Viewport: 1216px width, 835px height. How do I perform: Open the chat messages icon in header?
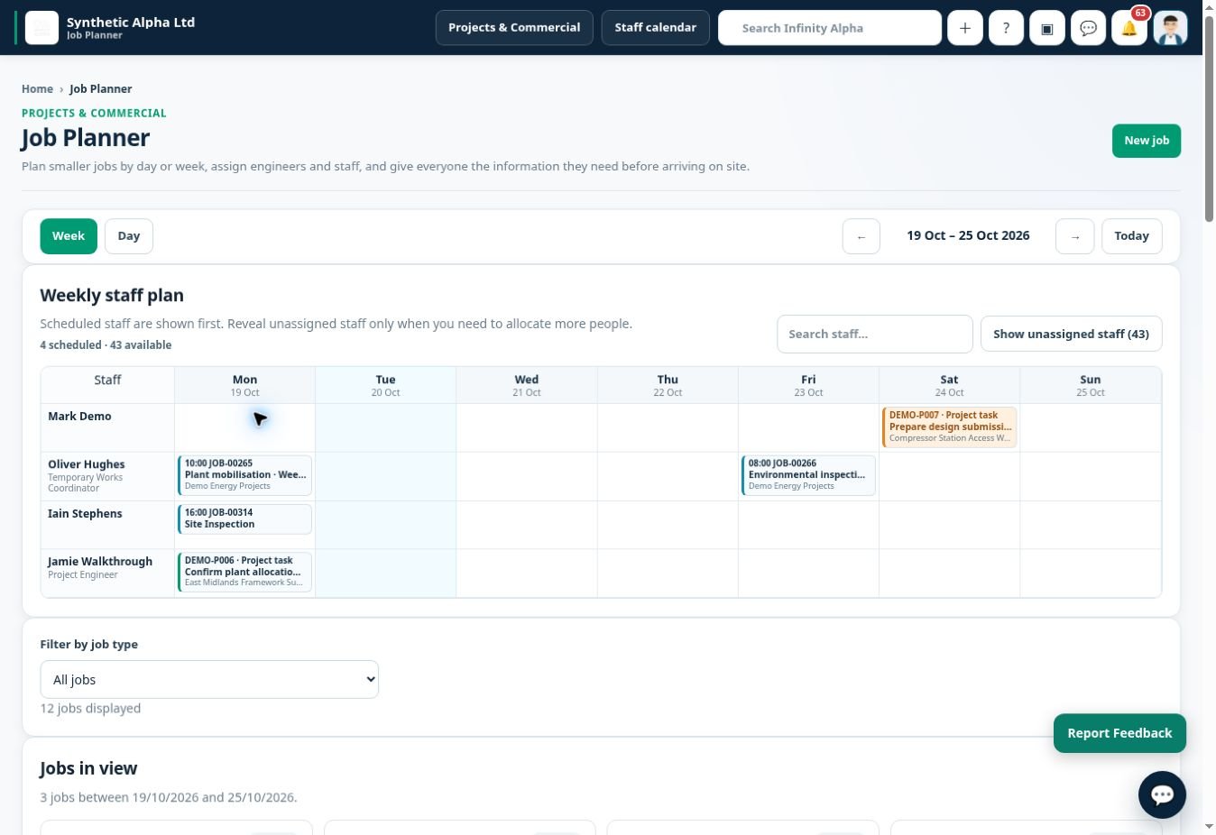click(x=1088, y=28)
